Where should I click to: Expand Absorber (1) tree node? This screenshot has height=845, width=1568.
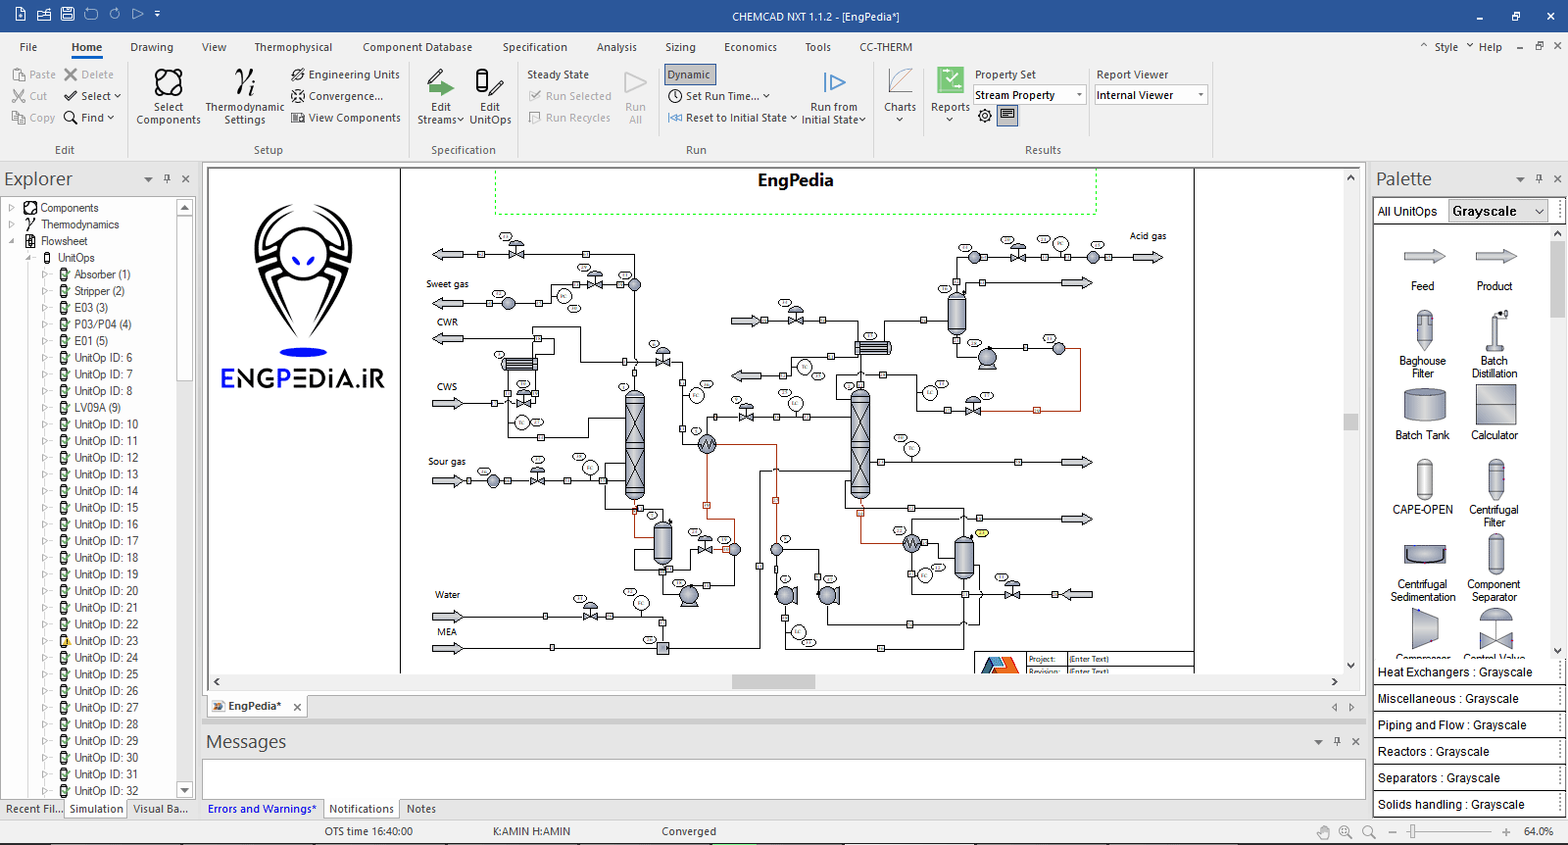point(45,274)
